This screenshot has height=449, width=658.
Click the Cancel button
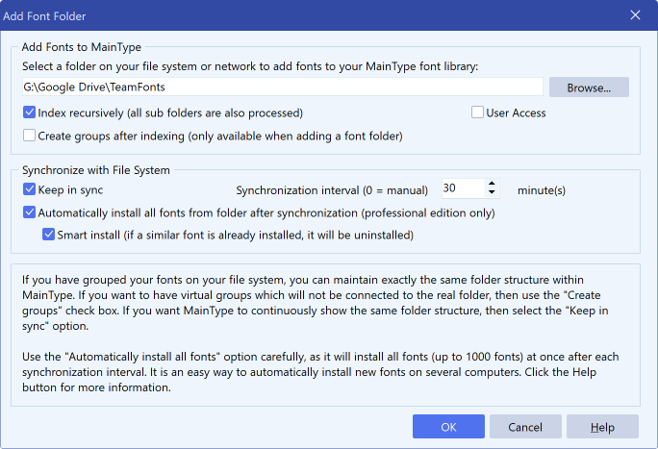pyautogui.click(x=525, y=427)
